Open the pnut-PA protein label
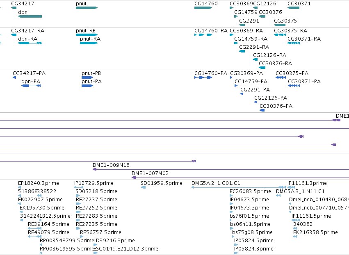Viewport: 349px width, 255px height. 91,82
